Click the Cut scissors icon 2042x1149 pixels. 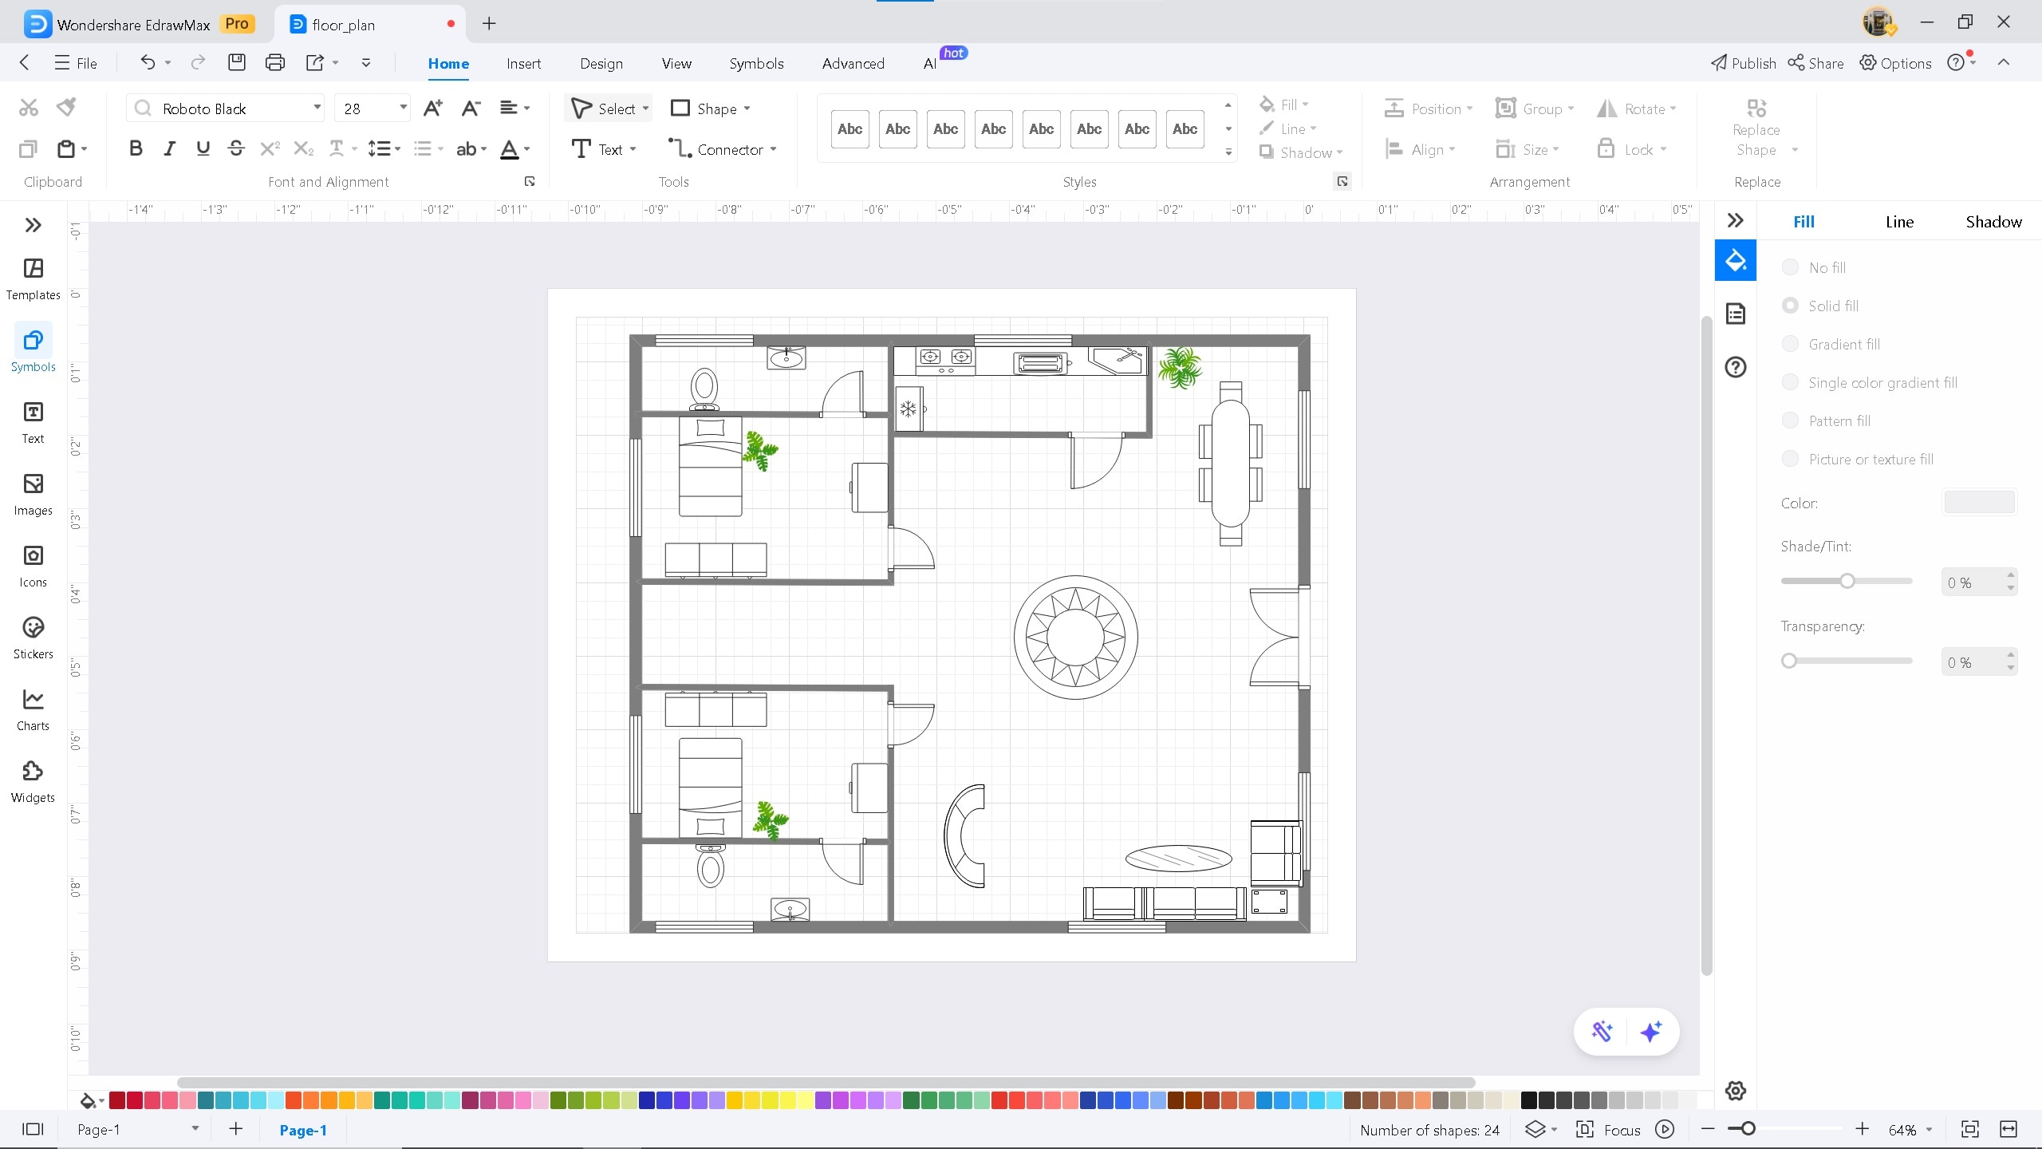point(29,107)
